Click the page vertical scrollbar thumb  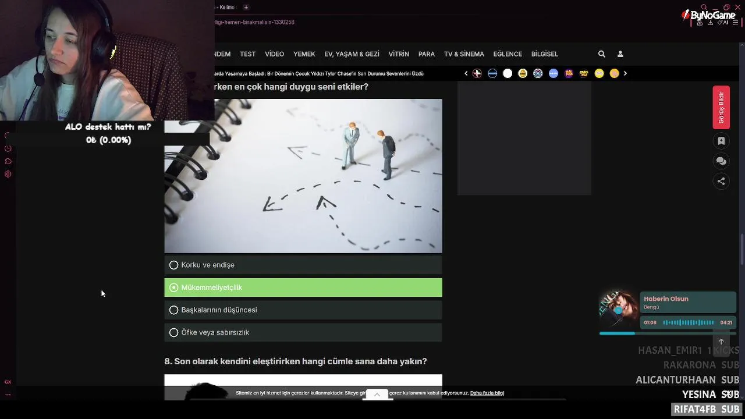tap(742, 248)
